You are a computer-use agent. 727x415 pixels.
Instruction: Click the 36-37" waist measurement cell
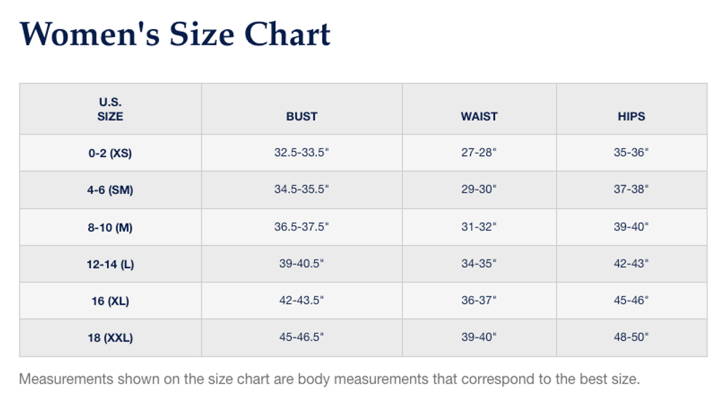(479, 301)
